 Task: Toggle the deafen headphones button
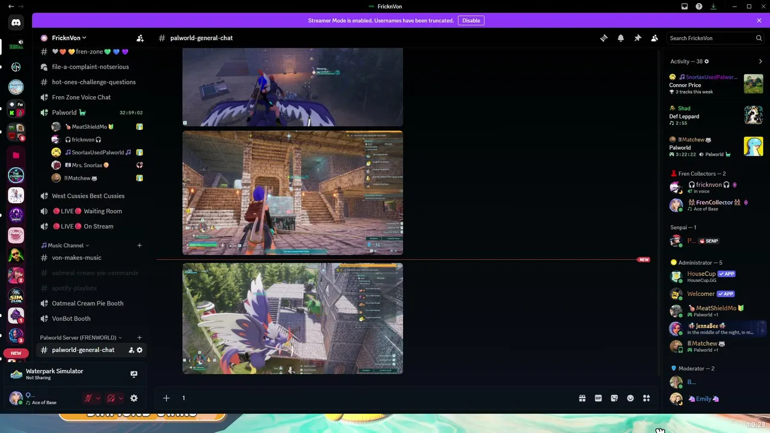click(111, 398)
